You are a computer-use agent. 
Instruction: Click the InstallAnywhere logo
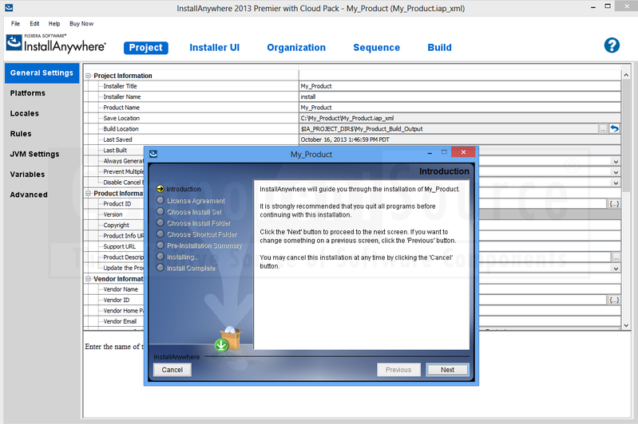(56, 44)
